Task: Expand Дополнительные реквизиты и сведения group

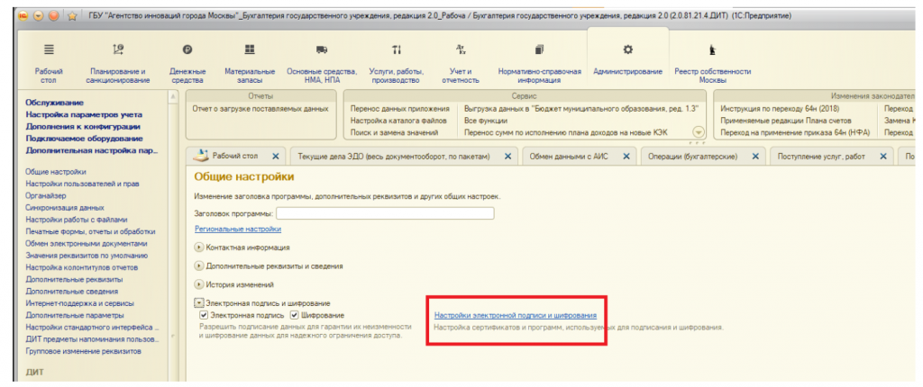Action: (199, 265)
